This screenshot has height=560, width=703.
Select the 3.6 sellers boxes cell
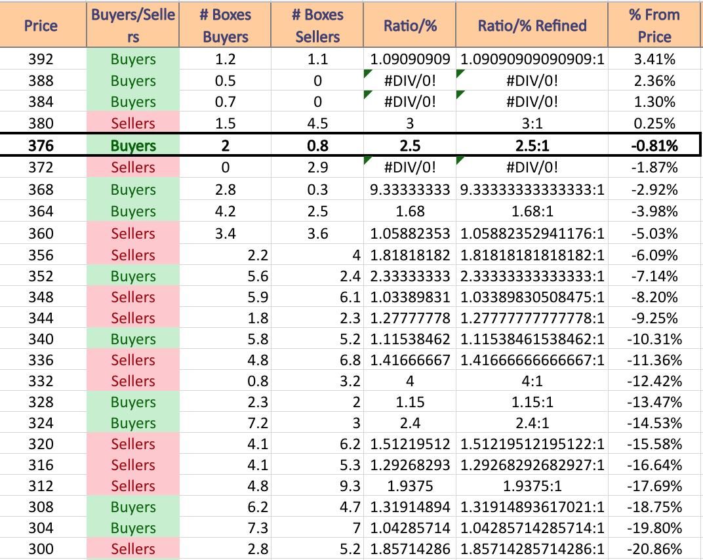[317, 233]
